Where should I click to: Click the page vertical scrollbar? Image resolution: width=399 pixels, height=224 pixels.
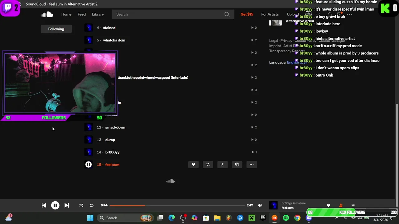397,155
